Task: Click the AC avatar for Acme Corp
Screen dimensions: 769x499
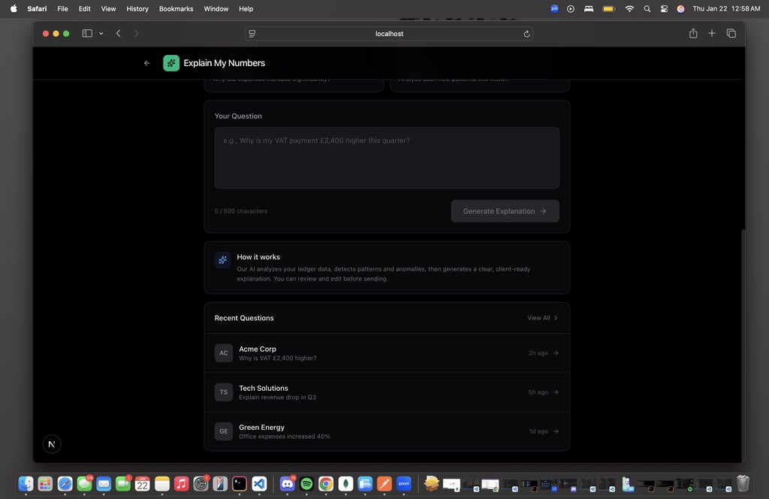Action: (x=224, y=352)
